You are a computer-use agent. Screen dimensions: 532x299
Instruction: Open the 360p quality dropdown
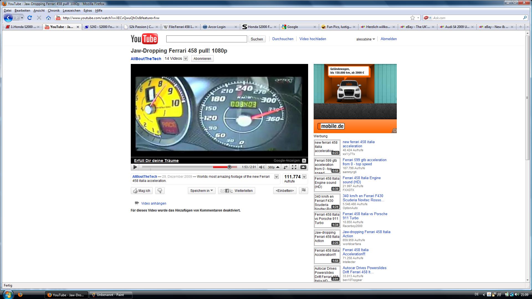pyautogui.click(x=273, y=167)
